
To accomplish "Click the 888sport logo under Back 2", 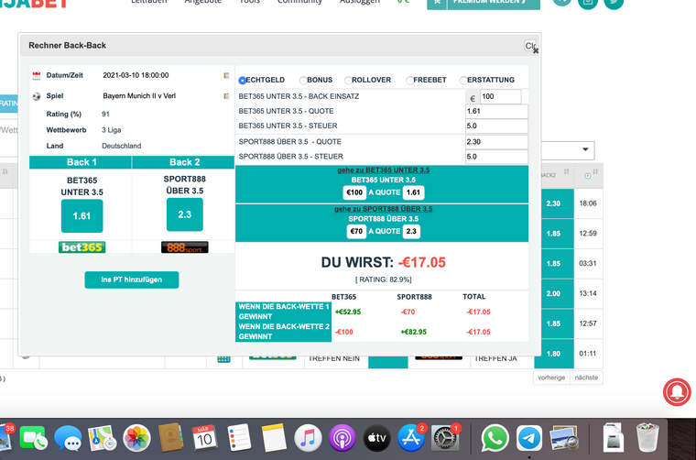I will (x=185, y=247).
